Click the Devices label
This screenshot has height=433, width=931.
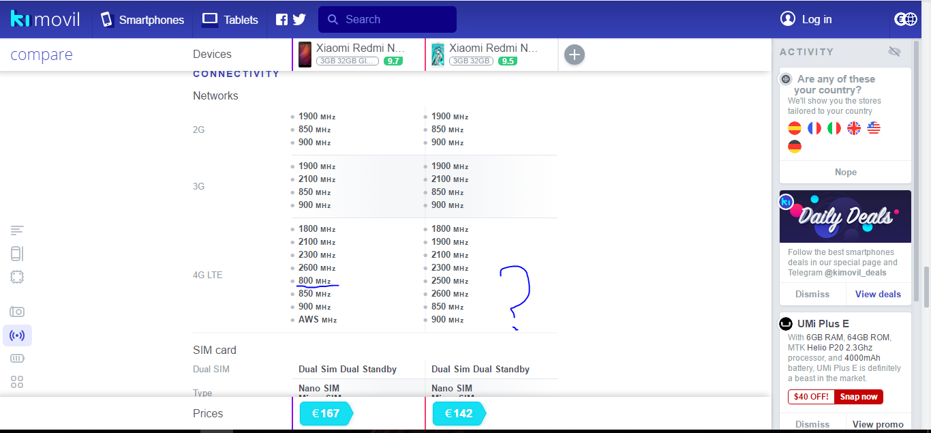click(x=212, y=55)
